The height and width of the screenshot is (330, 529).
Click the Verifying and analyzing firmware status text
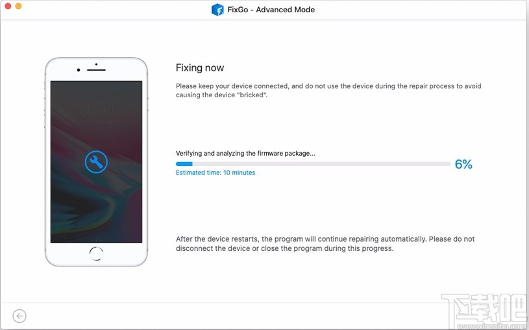[x=245, y=154]
